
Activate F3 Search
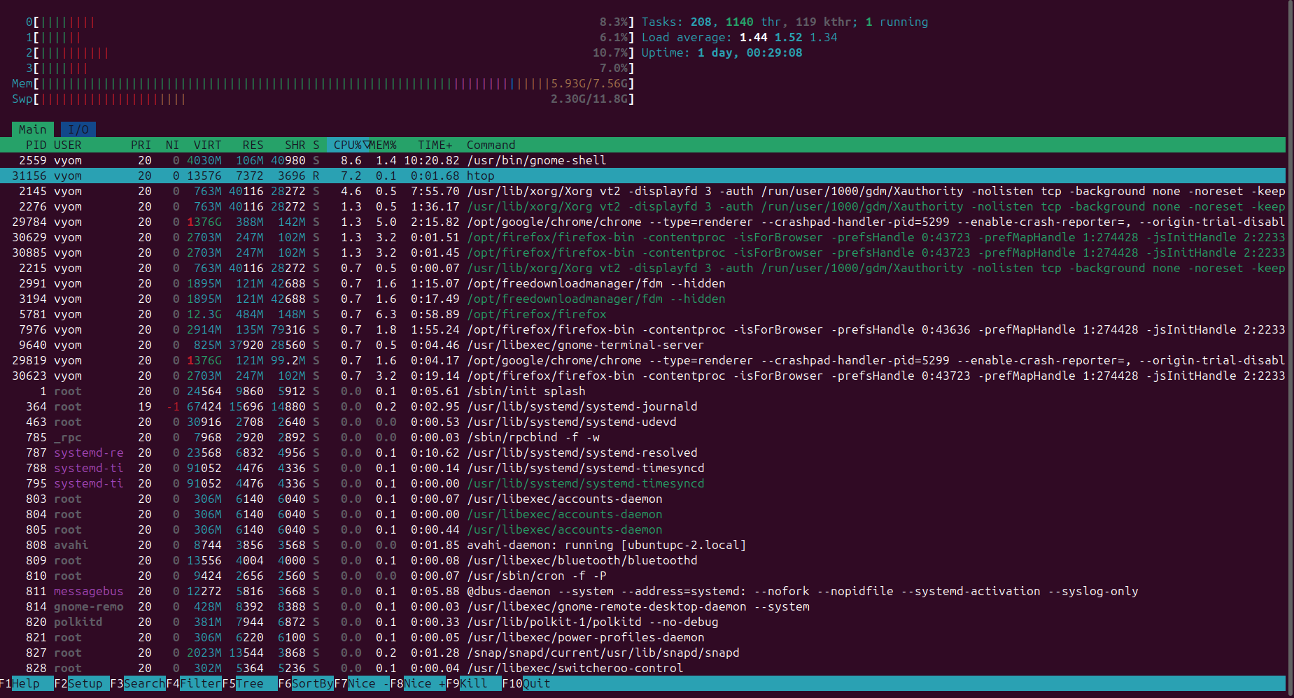[138, 683]
